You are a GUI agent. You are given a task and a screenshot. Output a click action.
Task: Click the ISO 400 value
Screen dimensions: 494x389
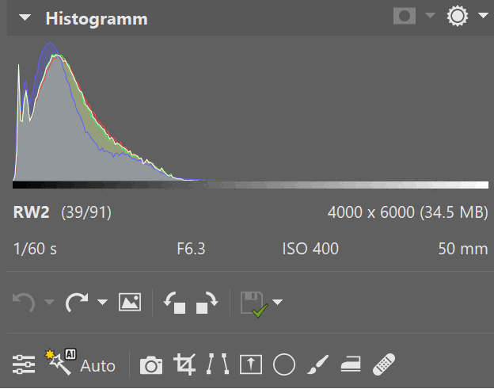[x=310, y=249]
